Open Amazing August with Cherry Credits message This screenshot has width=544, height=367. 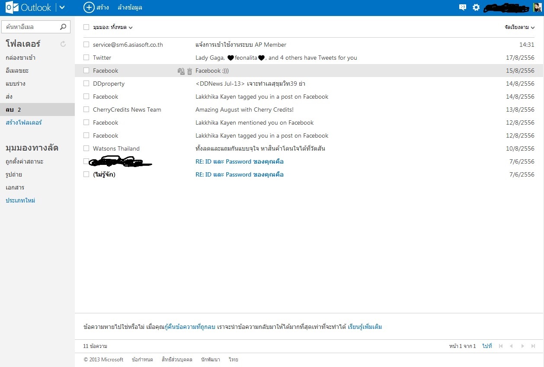pos(244,109)
